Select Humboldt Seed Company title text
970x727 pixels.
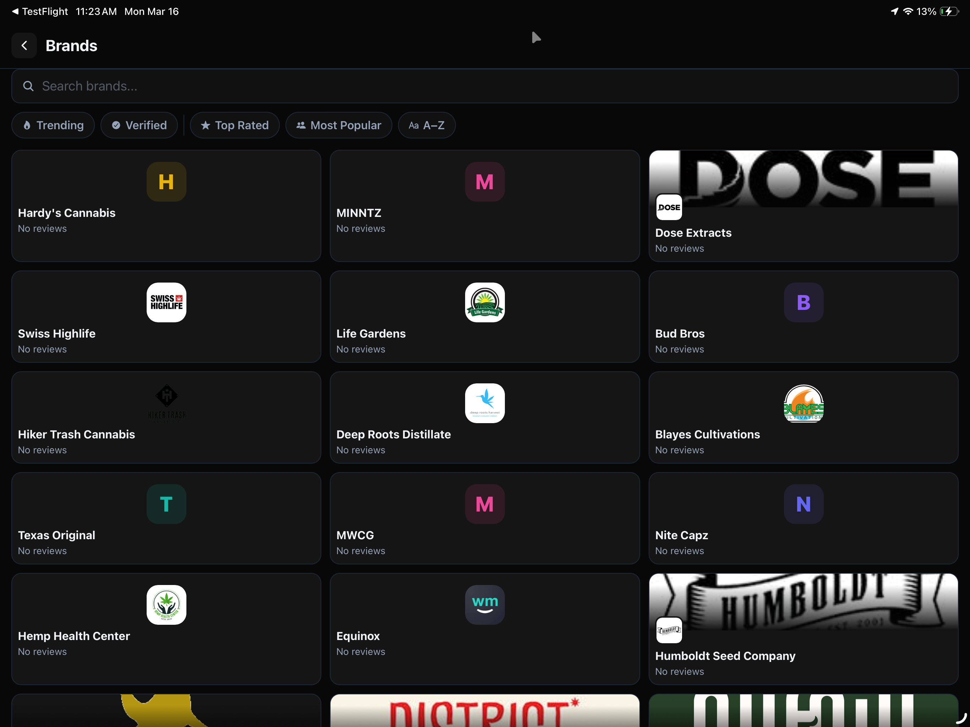(725, 656)
